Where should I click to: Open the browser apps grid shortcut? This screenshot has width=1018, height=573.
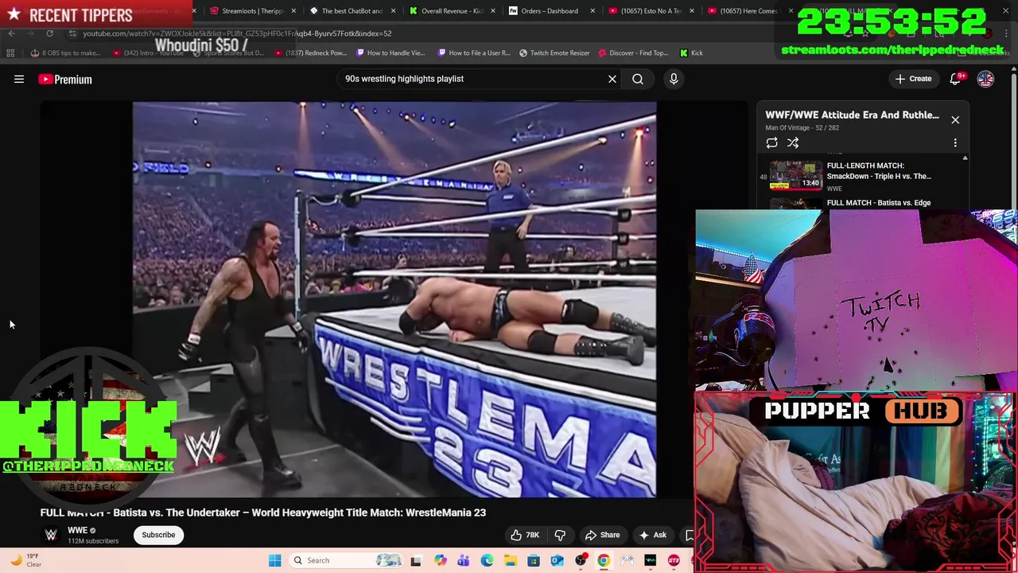[x=10, y=53]
